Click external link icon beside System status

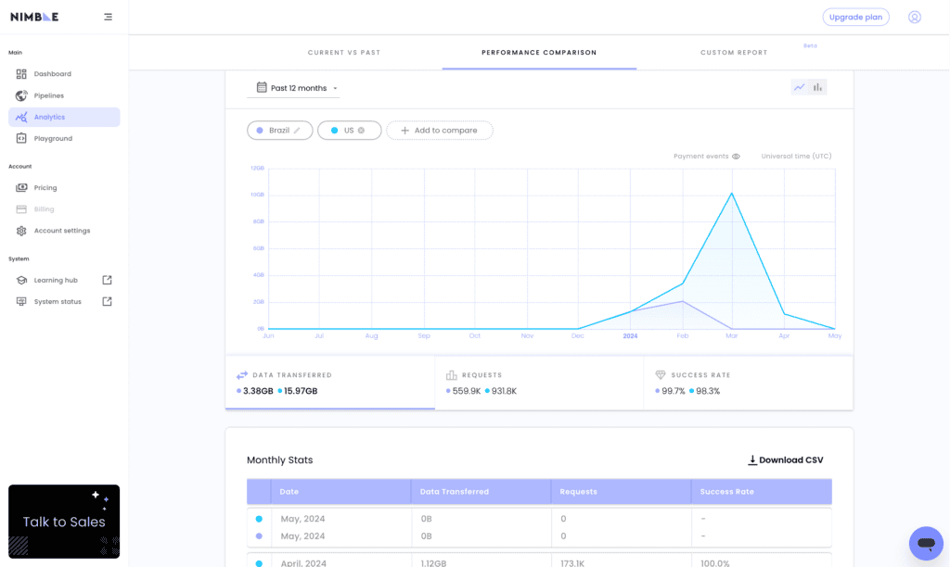point(108,301)
